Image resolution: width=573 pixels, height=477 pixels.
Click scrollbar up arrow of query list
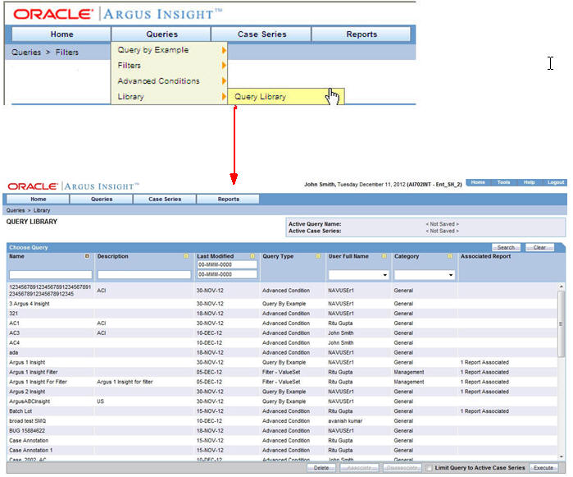[x=561, y=287]
